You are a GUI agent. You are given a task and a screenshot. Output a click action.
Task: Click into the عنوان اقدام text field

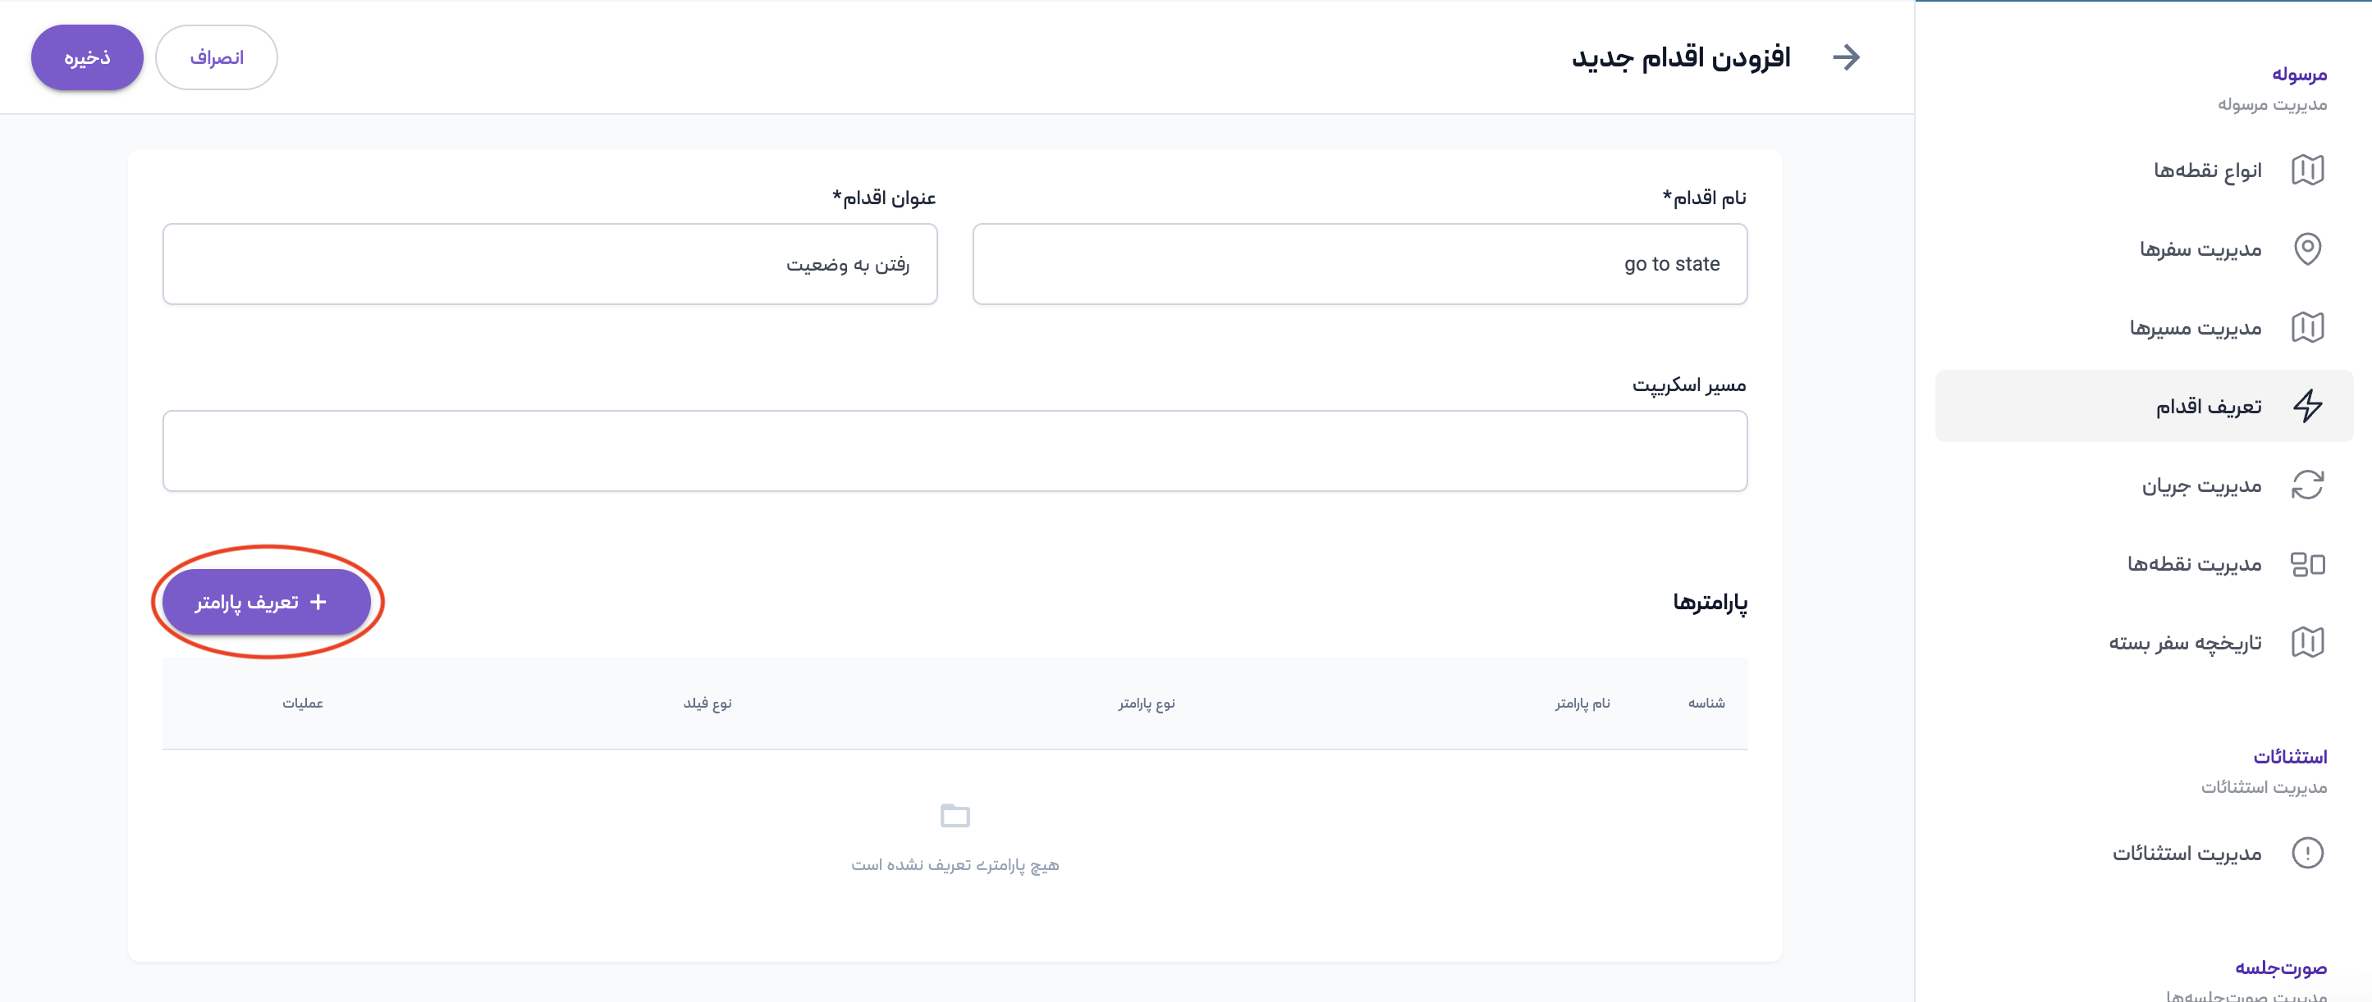(550, 264)
